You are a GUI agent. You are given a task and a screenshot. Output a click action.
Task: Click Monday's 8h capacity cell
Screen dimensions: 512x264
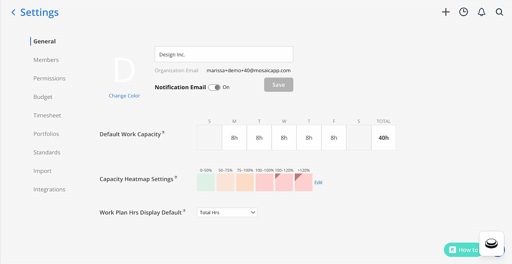(x=234, y=138)
